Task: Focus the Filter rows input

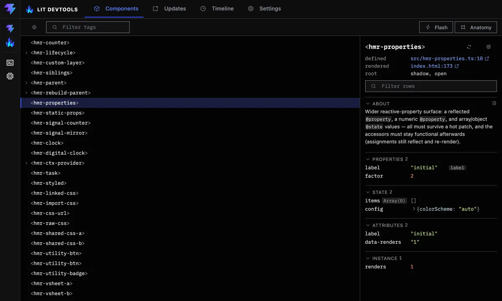Action: pyautogui.click(x=431, y=86)
